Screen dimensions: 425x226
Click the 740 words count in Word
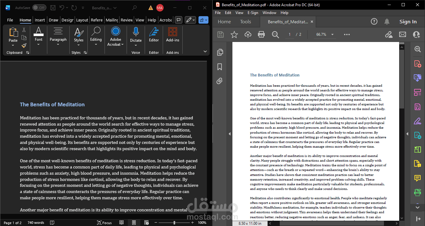36,223
